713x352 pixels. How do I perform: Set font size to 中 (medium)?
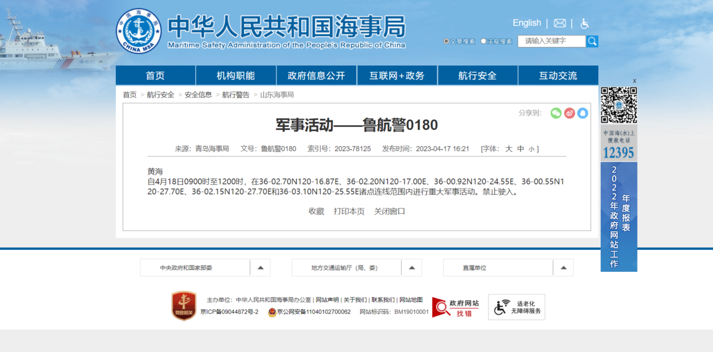click(520, 149)
